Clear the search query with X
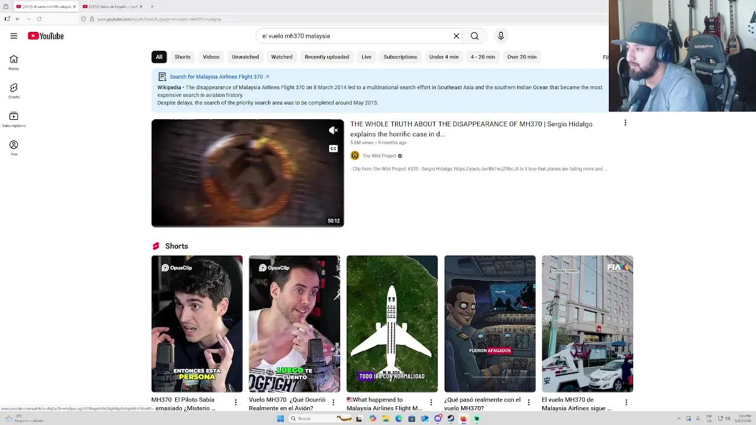 pos(456,36)
